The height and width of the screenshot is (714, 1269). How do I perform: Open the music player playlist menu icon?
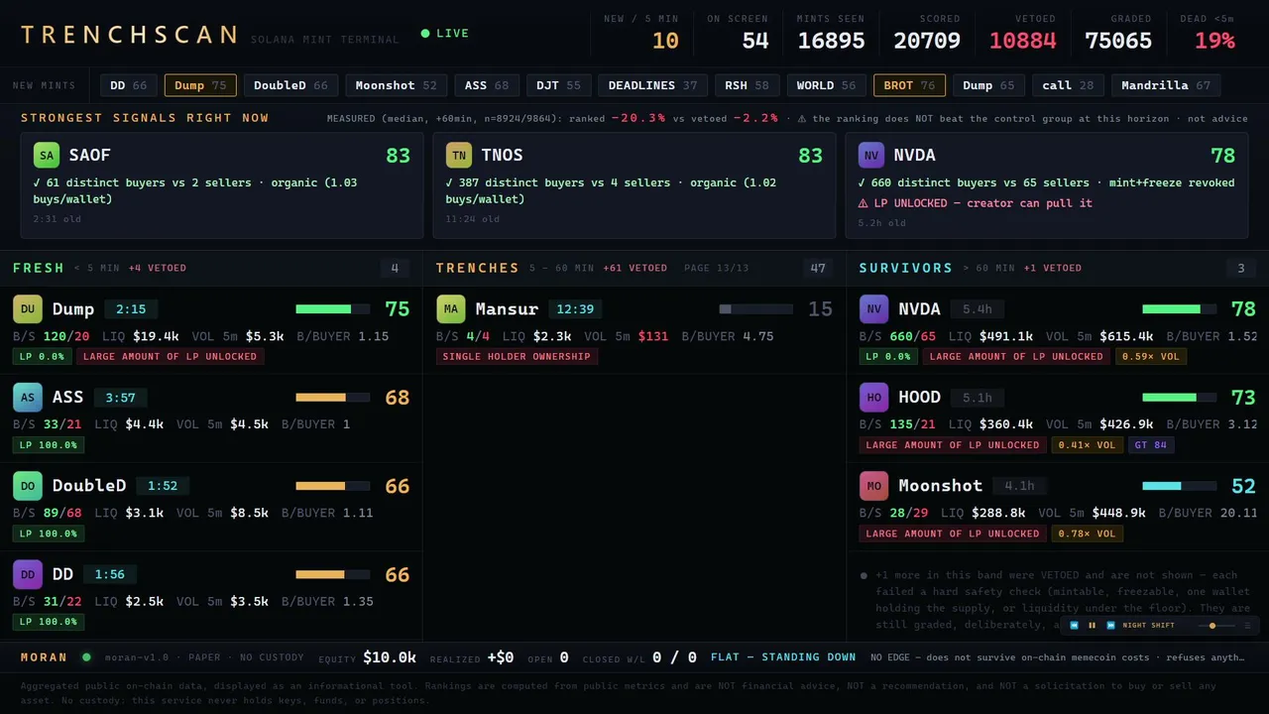1247,626
